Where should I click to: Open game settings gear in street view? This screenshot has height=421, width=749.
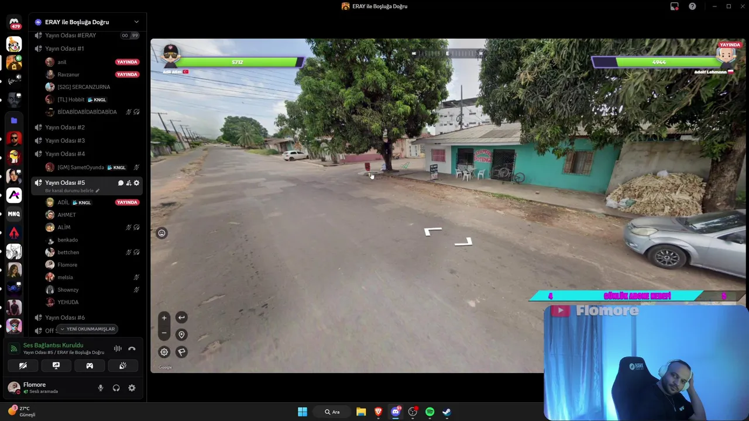click(164, 352)
